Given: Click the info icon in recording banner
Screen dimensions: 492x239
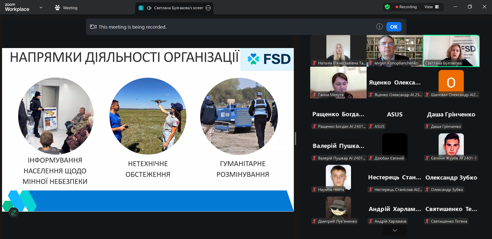Looking at the screenshot, I should 379,27.
